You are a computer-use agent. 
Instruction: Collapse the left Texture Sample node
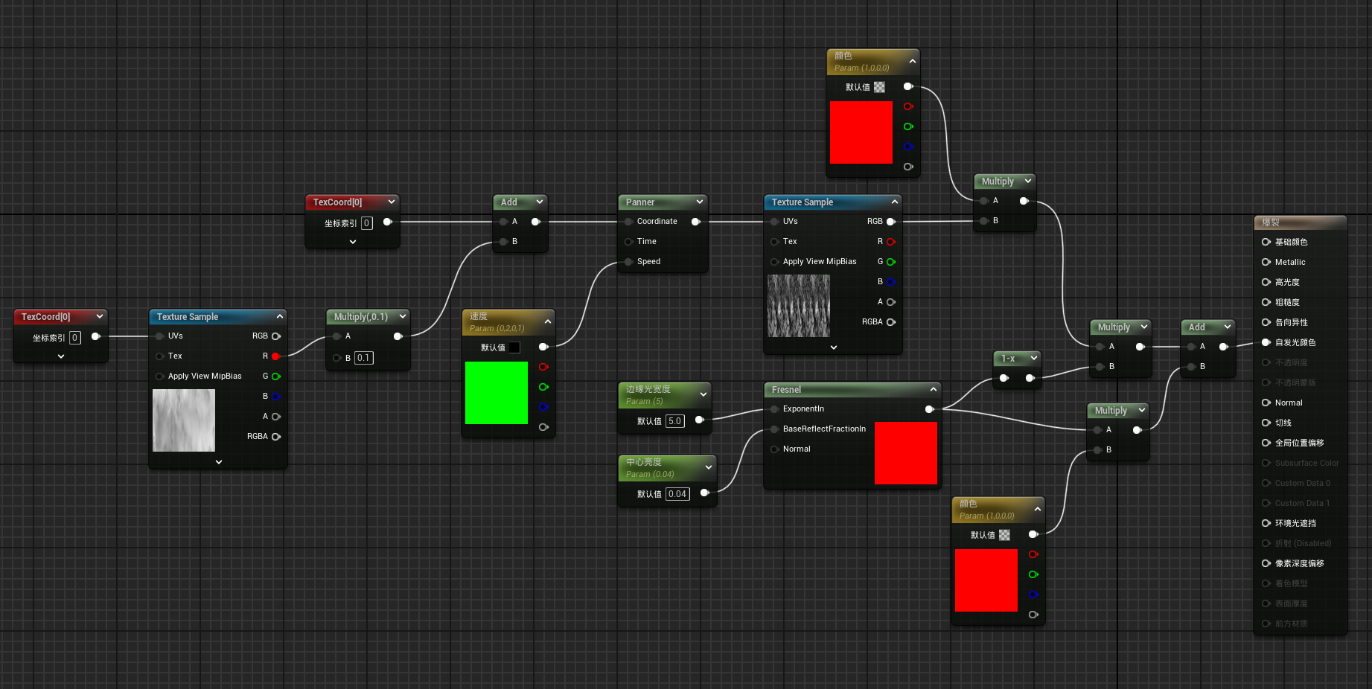(279, 316)
